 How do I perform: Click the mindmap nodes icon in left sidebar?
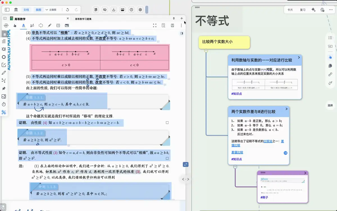pyautogui.click(x=4, y=81)
